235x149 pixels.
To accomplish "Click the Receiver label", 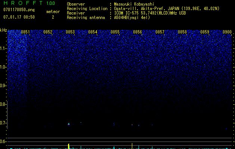I will pos(76,13).
